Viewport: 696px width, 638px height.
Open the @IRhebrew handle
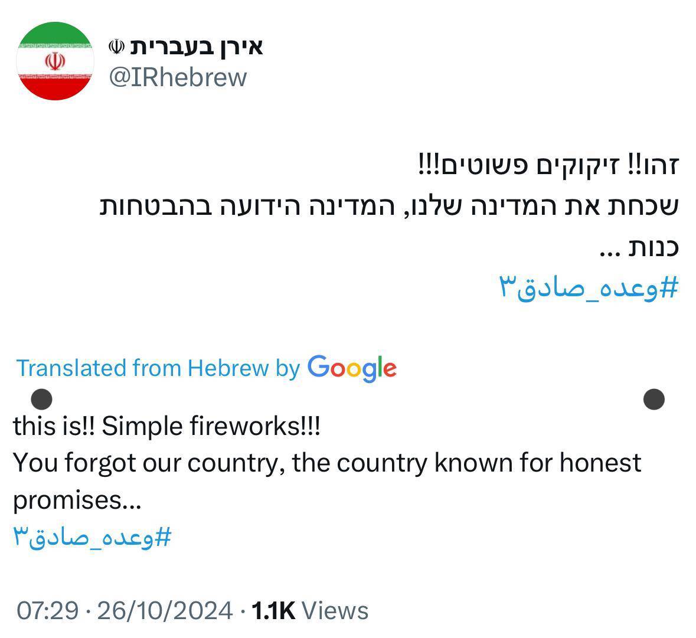pyautogui.click(x=178, y=77)
